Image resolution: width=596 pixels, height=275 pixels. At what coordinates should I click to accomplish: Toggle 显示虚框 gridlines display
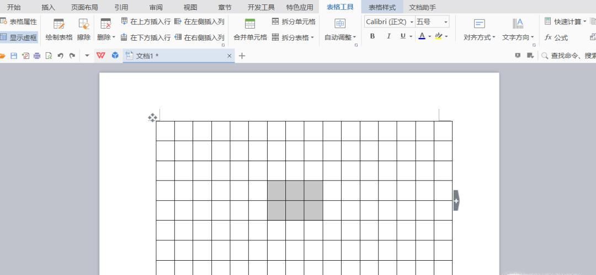[x=18, y=37]
